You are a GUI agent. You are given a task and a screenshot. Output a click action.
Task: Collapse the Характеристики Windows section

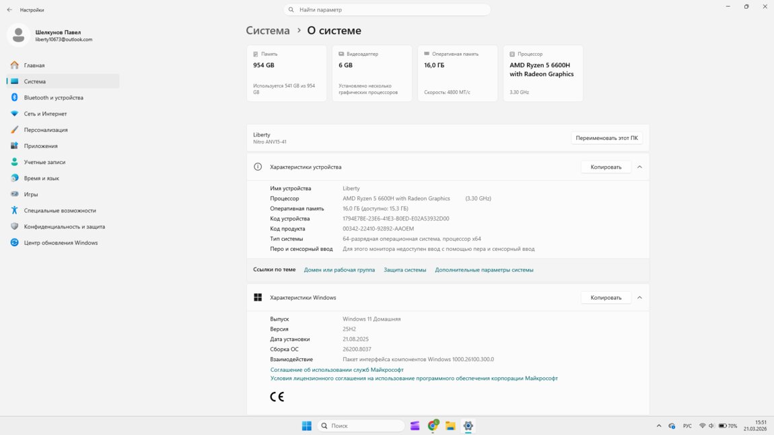pos(639,297)
